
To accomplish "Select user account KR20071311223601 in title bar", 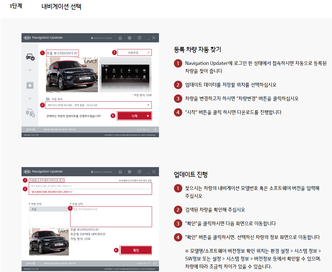I will coord(101,38).
